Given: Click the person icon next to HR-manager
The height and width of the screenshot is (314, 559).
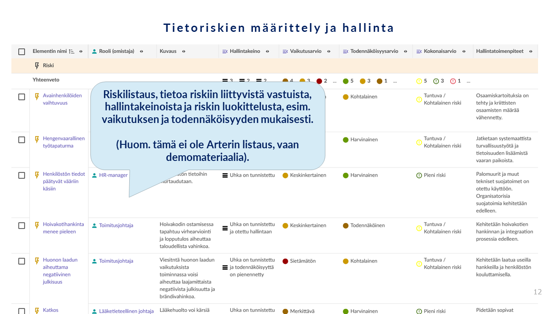Looking at the screenshot, I should tap(94, 175).
